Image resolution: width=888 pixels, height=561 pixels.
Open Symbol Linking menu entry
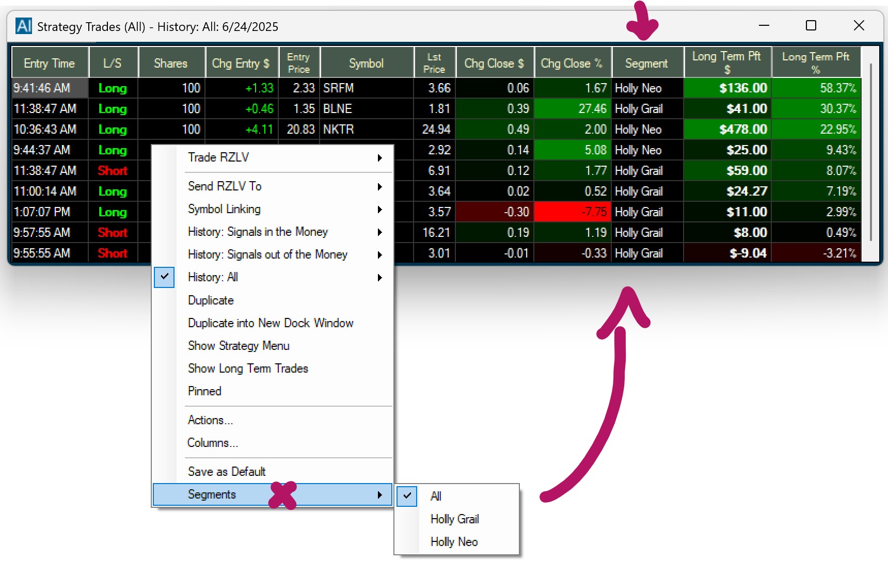pyautogui.click(x=273, y=209)
